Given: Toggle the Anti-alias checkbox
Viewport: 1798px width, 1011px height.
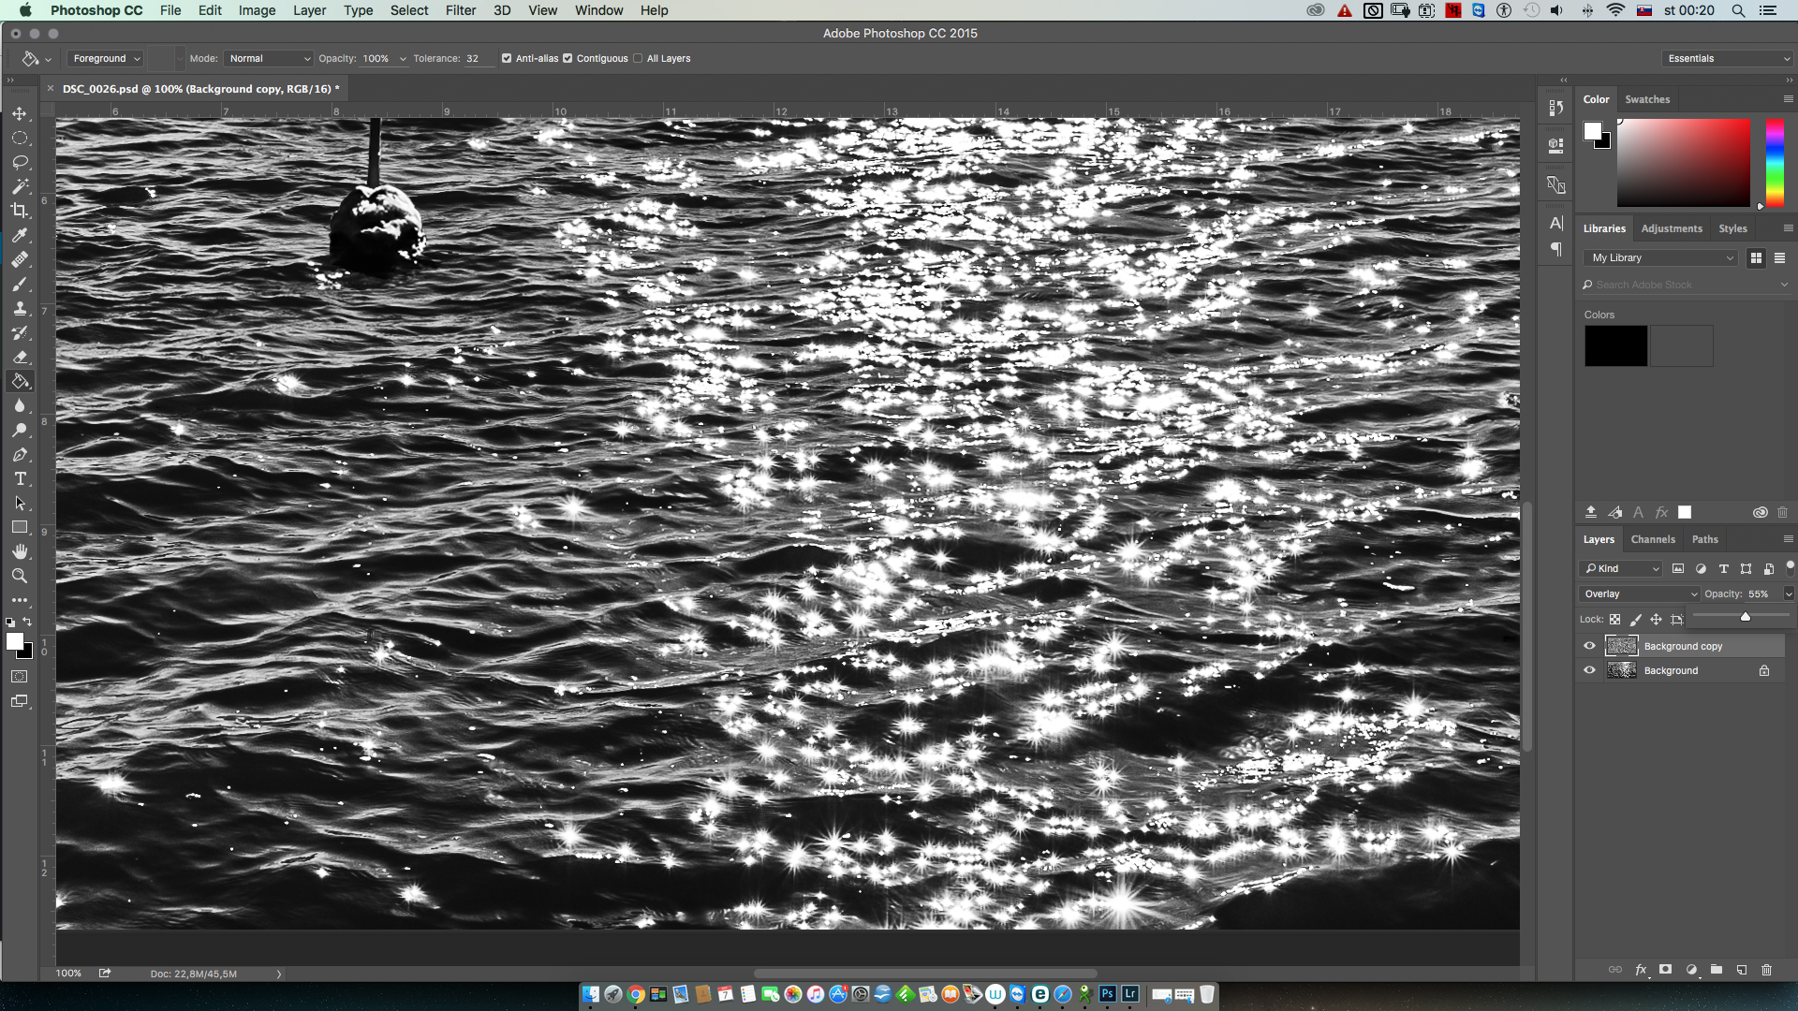Looking at the screenshot, I should [x=507, y=58].
